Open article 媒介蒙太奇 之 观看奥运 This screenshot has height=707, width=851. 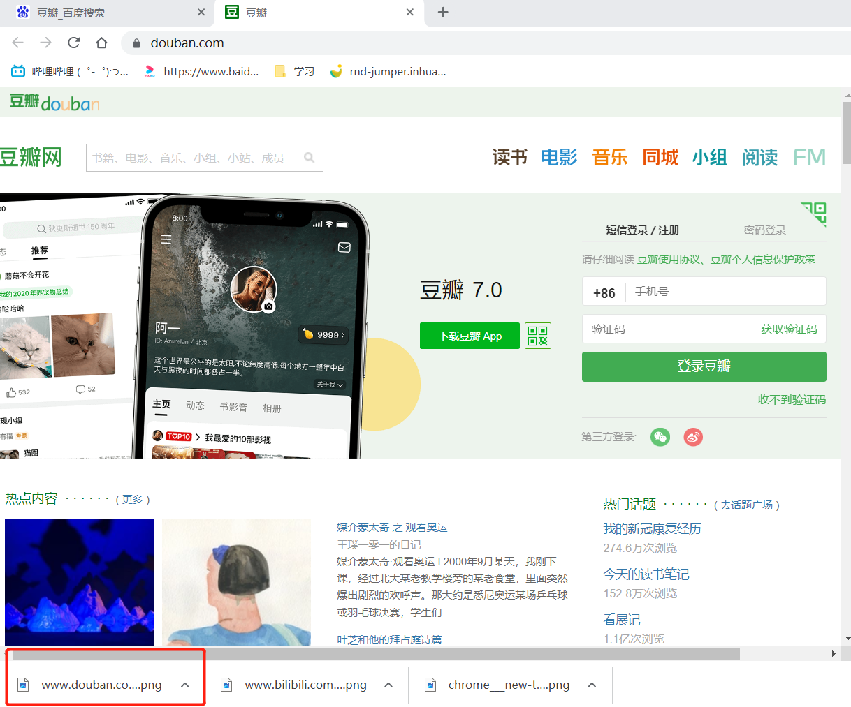pos(392,527)
